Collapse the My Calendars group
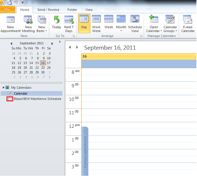This screenshot has width=197, height=176. click(4, 87)
